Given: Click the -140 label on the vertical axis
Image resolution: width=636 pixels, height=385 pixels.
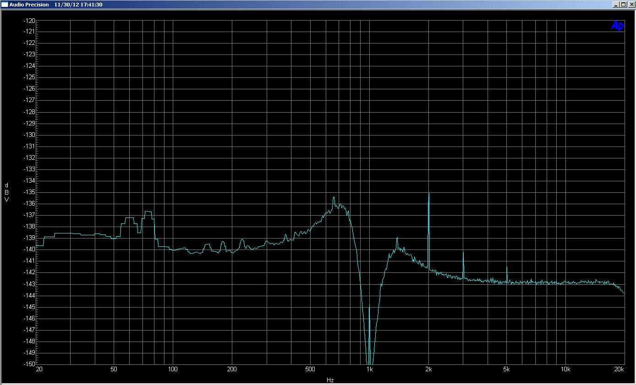Looking at the screenshot, I should pos(29,249).
